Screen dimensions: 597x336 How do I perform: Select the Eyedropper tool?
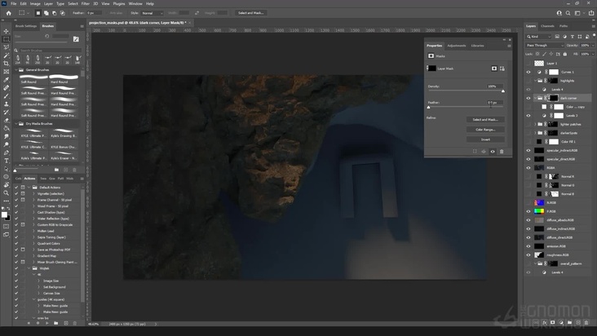[x=6, y=80]
